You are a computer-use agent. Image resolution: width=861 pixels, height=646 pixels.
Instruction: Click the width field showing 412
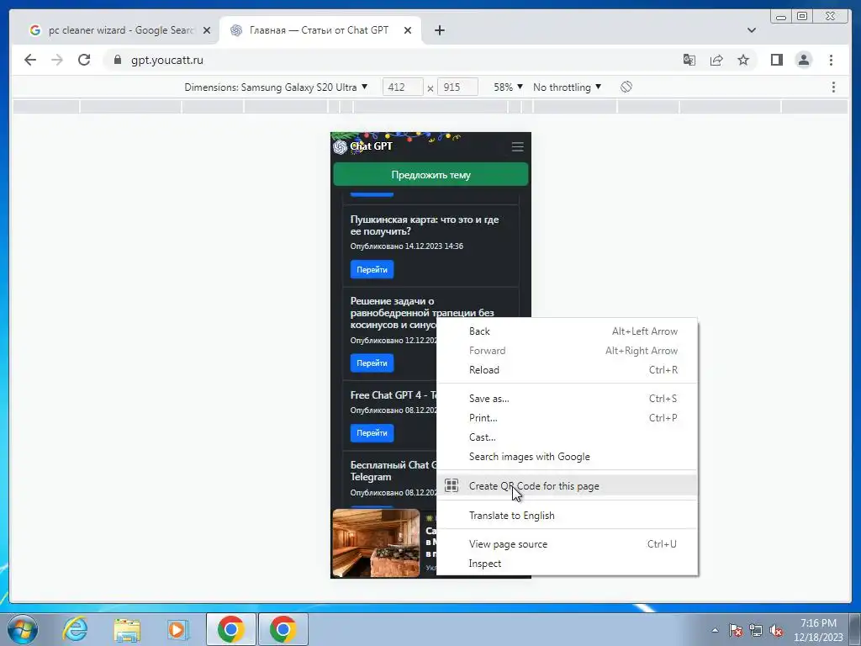(x=403, y=87)
